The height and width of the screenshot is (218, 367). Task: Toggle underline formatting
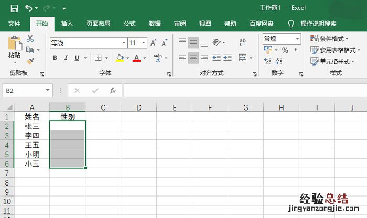pos(77,58)
